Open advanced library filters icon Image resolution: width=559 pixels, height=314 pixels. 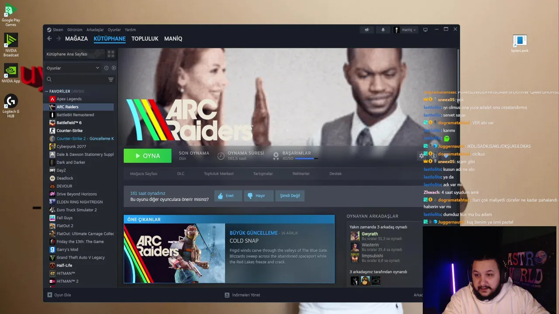click(x=111, y=79)
